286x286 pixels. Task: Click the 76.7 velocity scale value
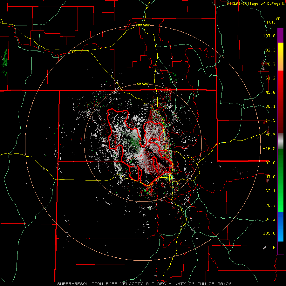tap(270, 64)
